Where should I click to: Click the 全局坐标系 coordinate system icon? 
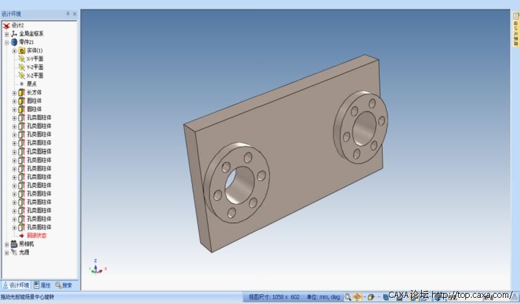point(14,34)
